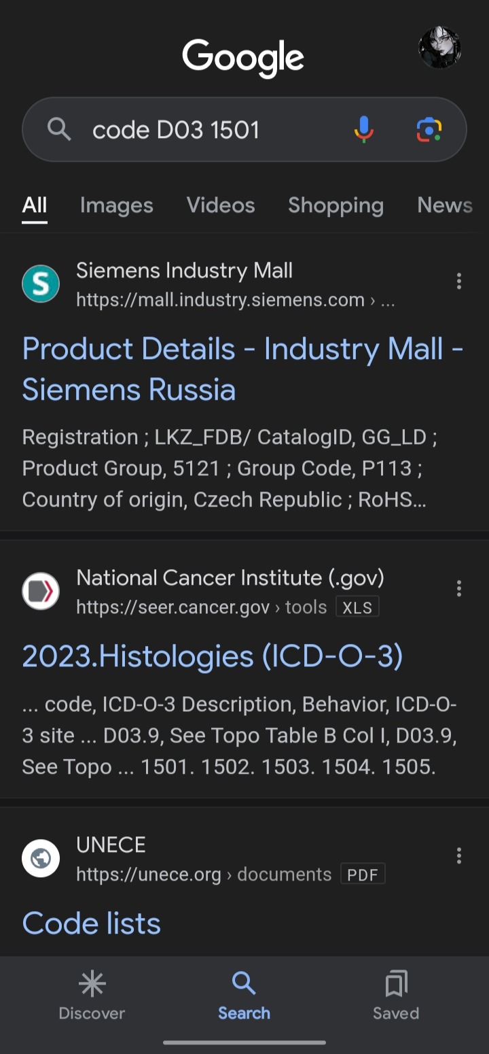Image resolution: width=489 pixels, height=1054 pixels.
Task: Tap the Siemens Industry Mall favicon
Action: point(41,284)
